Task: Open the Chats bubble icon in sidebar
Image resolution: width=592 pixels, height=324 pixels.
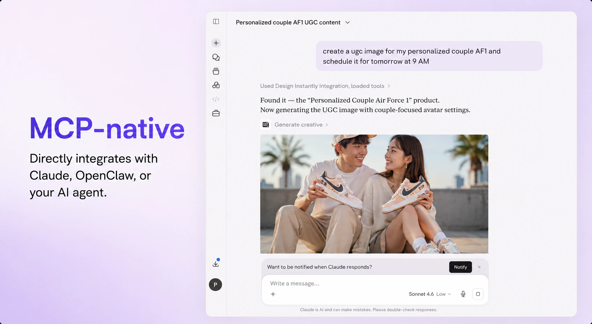Action: (x=216, y=57)
